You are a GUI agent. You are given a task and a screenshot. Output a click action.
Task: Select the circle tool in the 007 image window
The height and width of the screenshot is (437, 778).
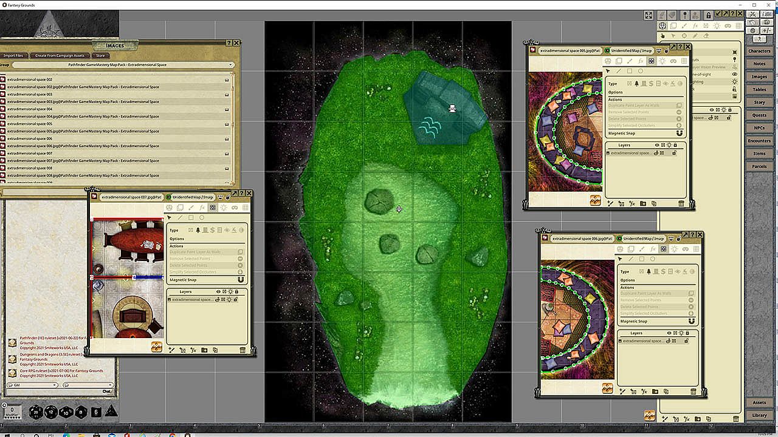coord(202,217)
